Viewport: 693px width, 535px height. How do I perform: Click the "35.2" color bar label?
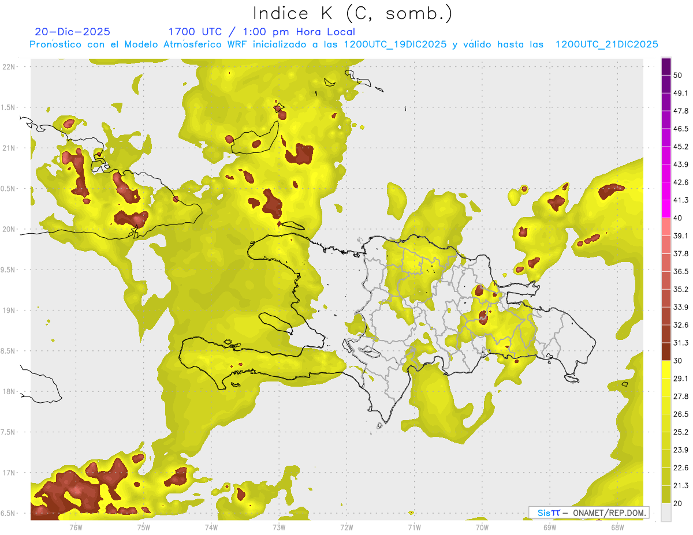pos(681,289)
